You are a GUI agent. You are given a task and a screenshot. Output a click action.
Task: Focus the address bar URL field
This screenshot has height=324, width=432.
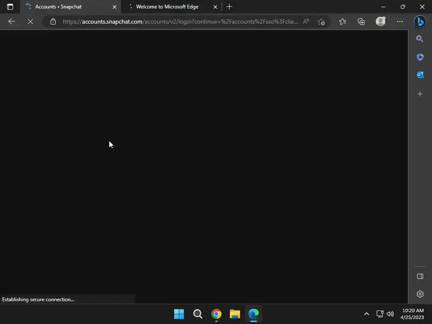pyautogui.click(x=180, y=22)
